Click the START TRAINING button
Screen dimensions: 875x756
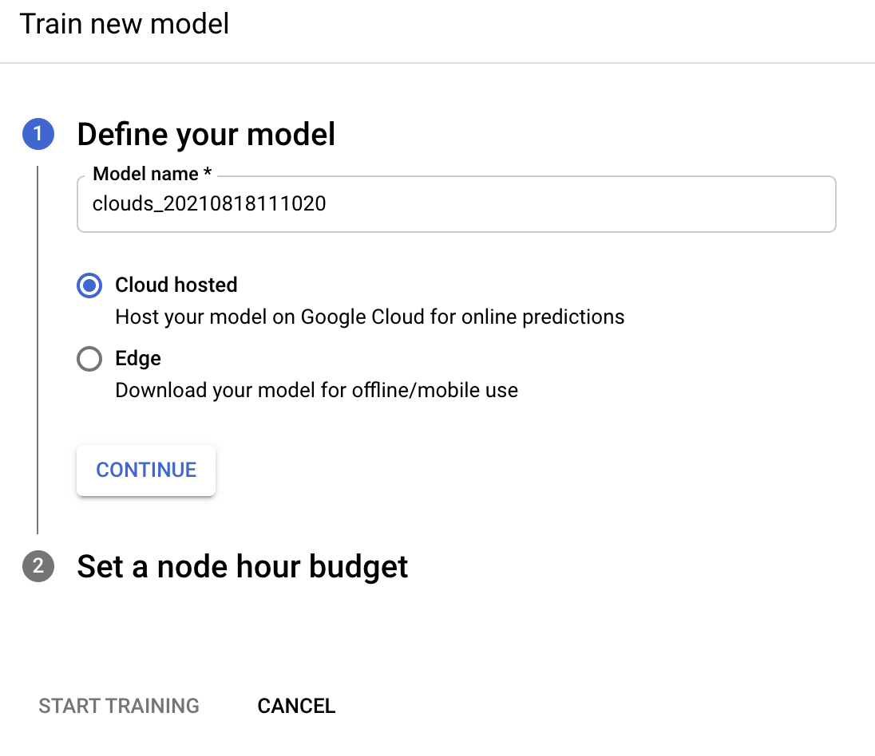point(119,706)
